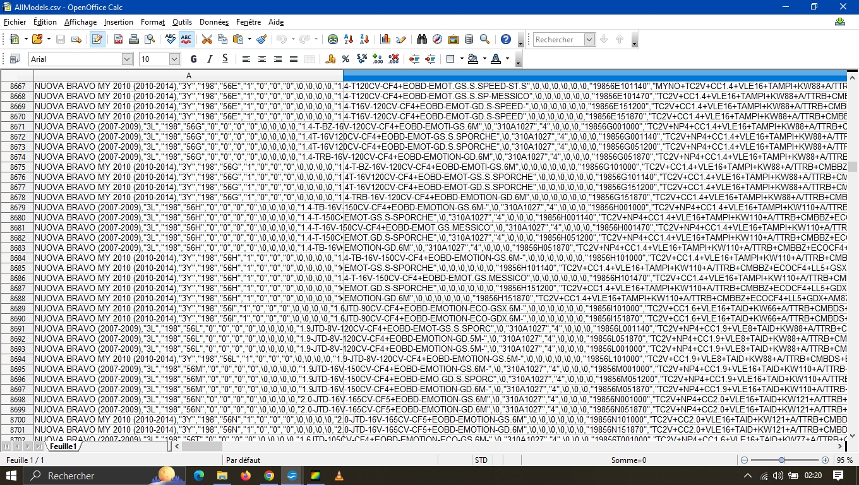Adjust the zoom slider handle

pyautogui.click(x=781, y=460)
